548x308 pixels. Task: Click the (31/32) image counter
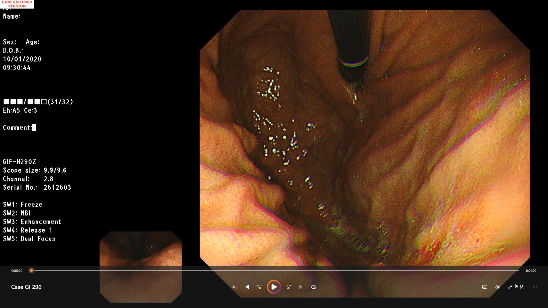point(60,102)
